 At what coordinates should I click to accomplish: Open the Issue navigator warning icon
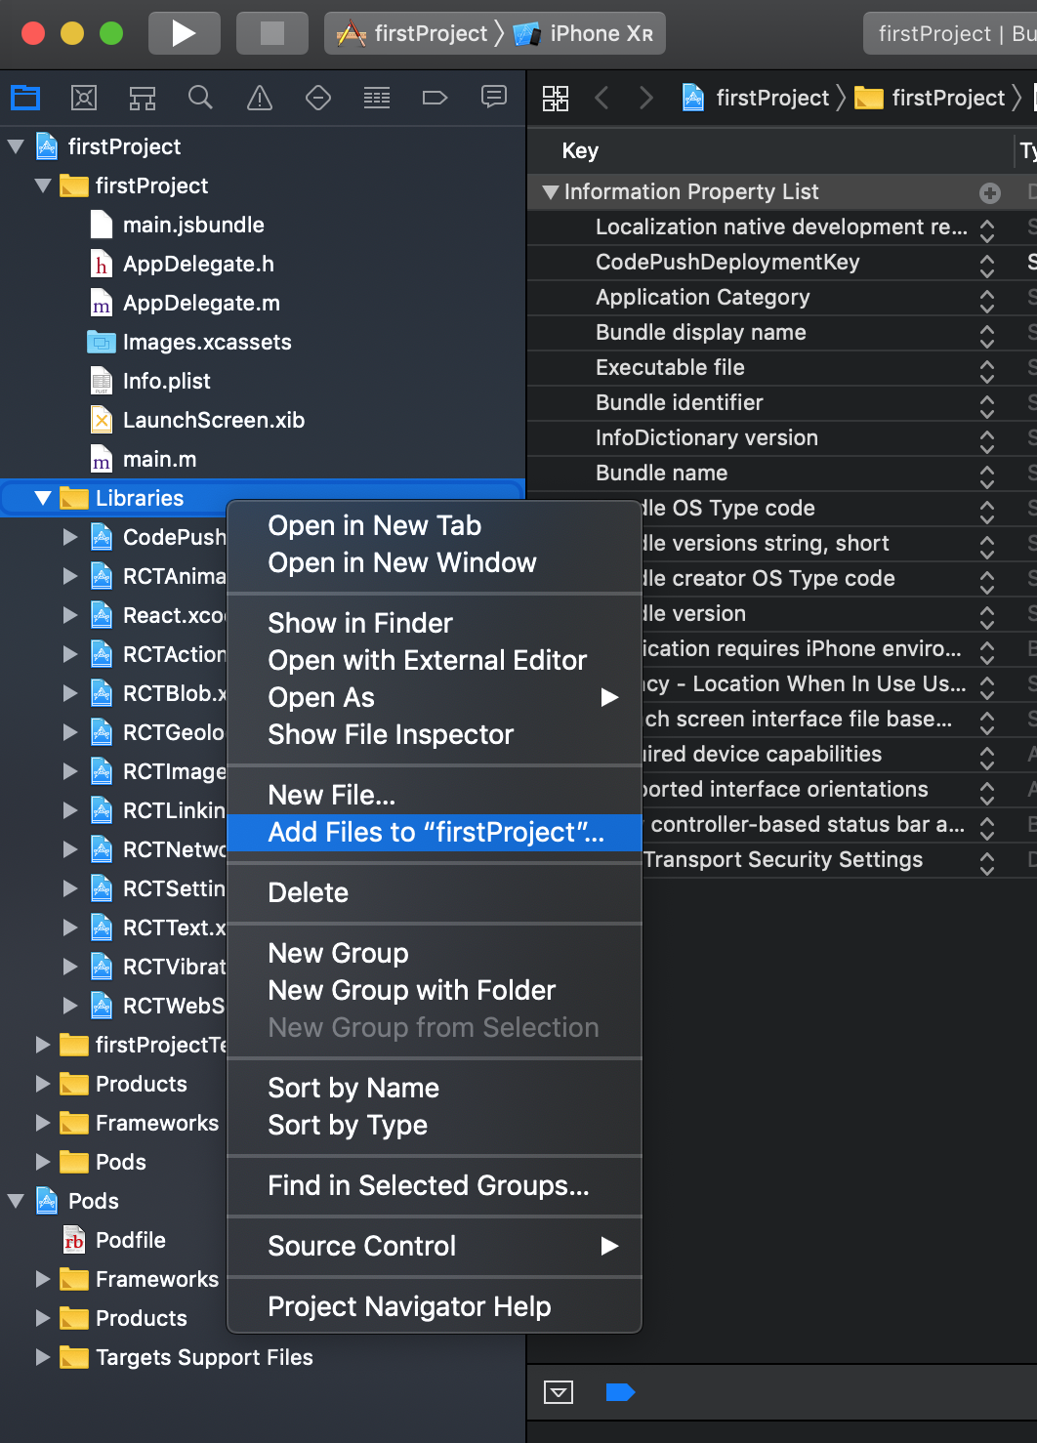pos(260,98)
